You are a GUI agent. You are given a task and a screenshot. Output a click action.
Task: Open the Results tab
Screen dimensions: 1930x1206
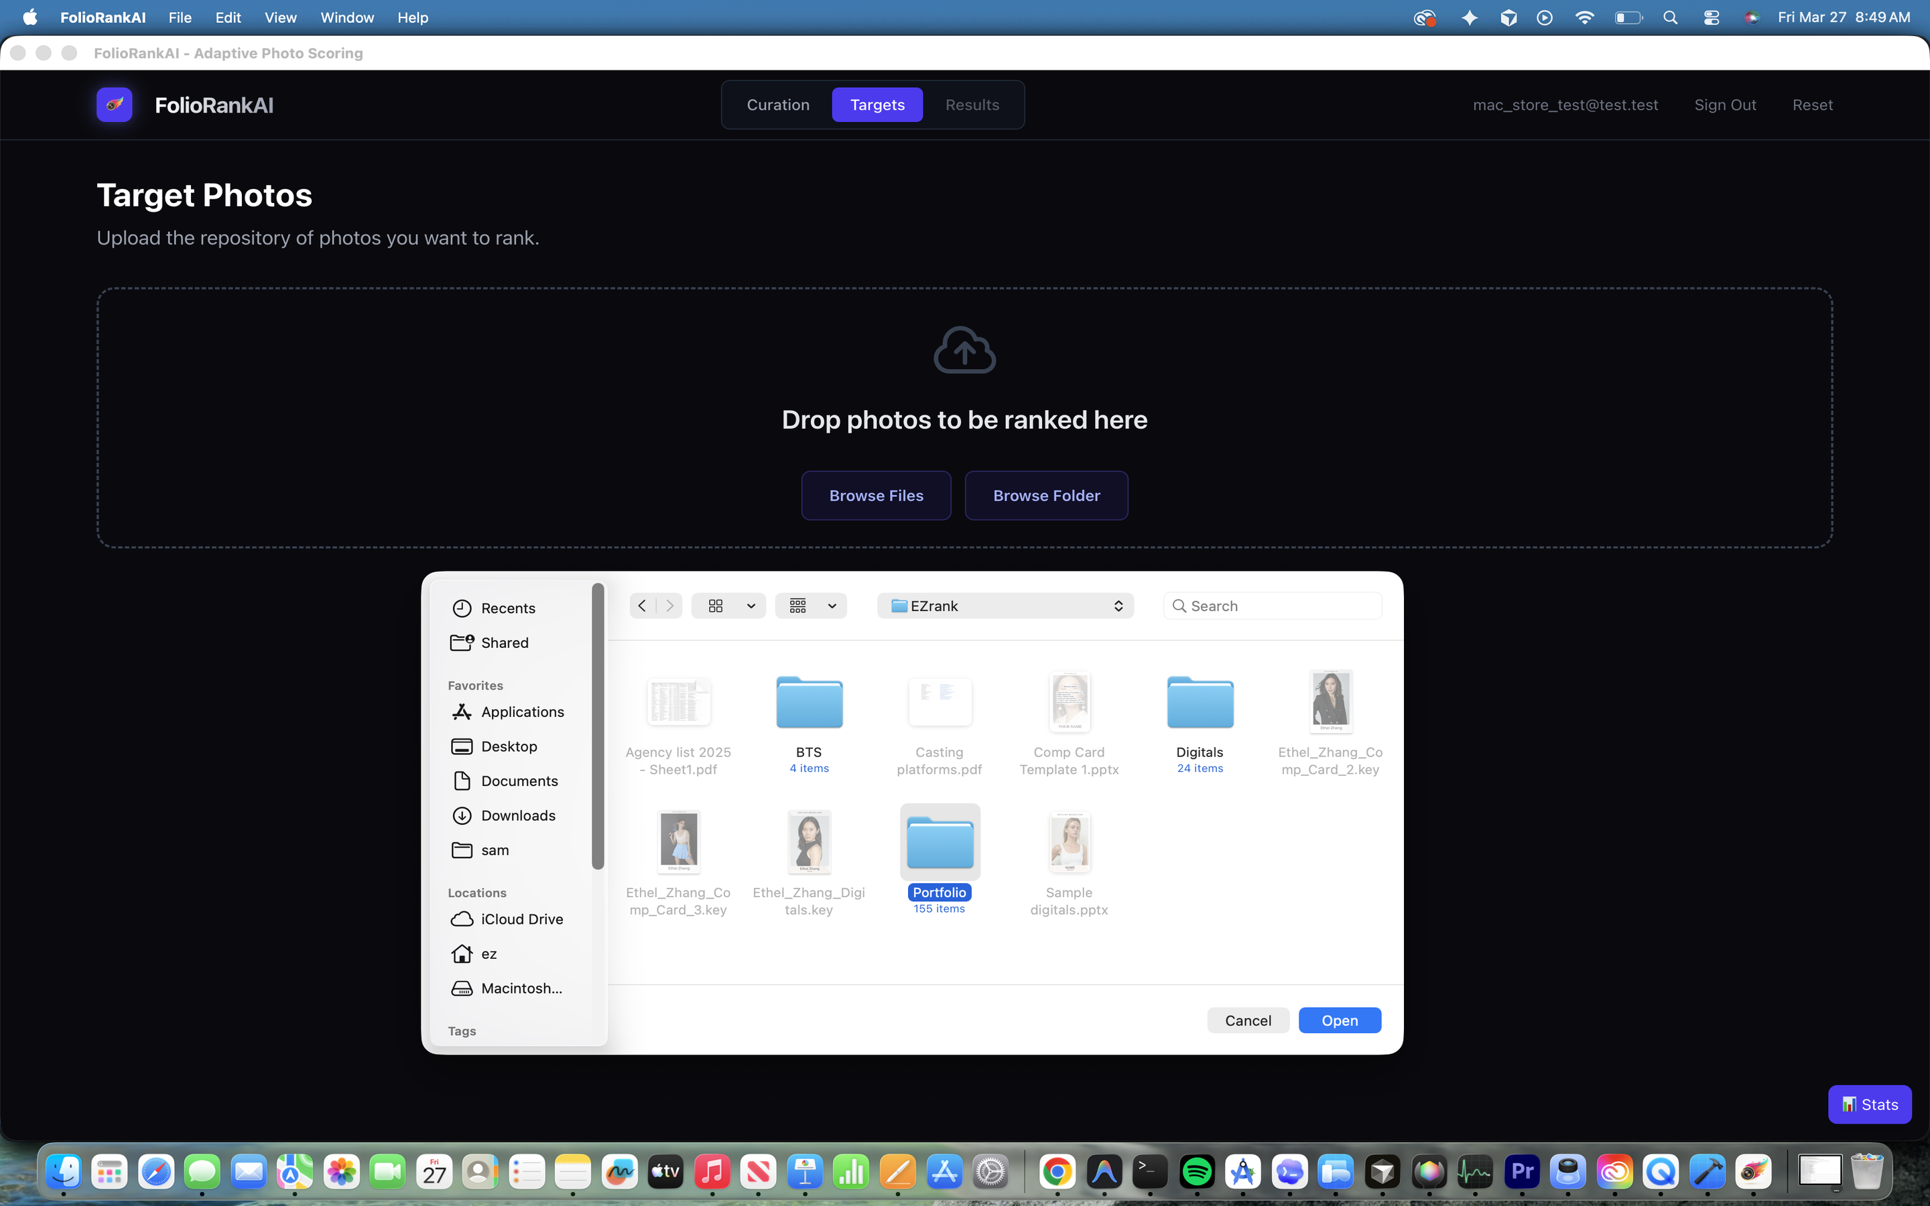972,105
